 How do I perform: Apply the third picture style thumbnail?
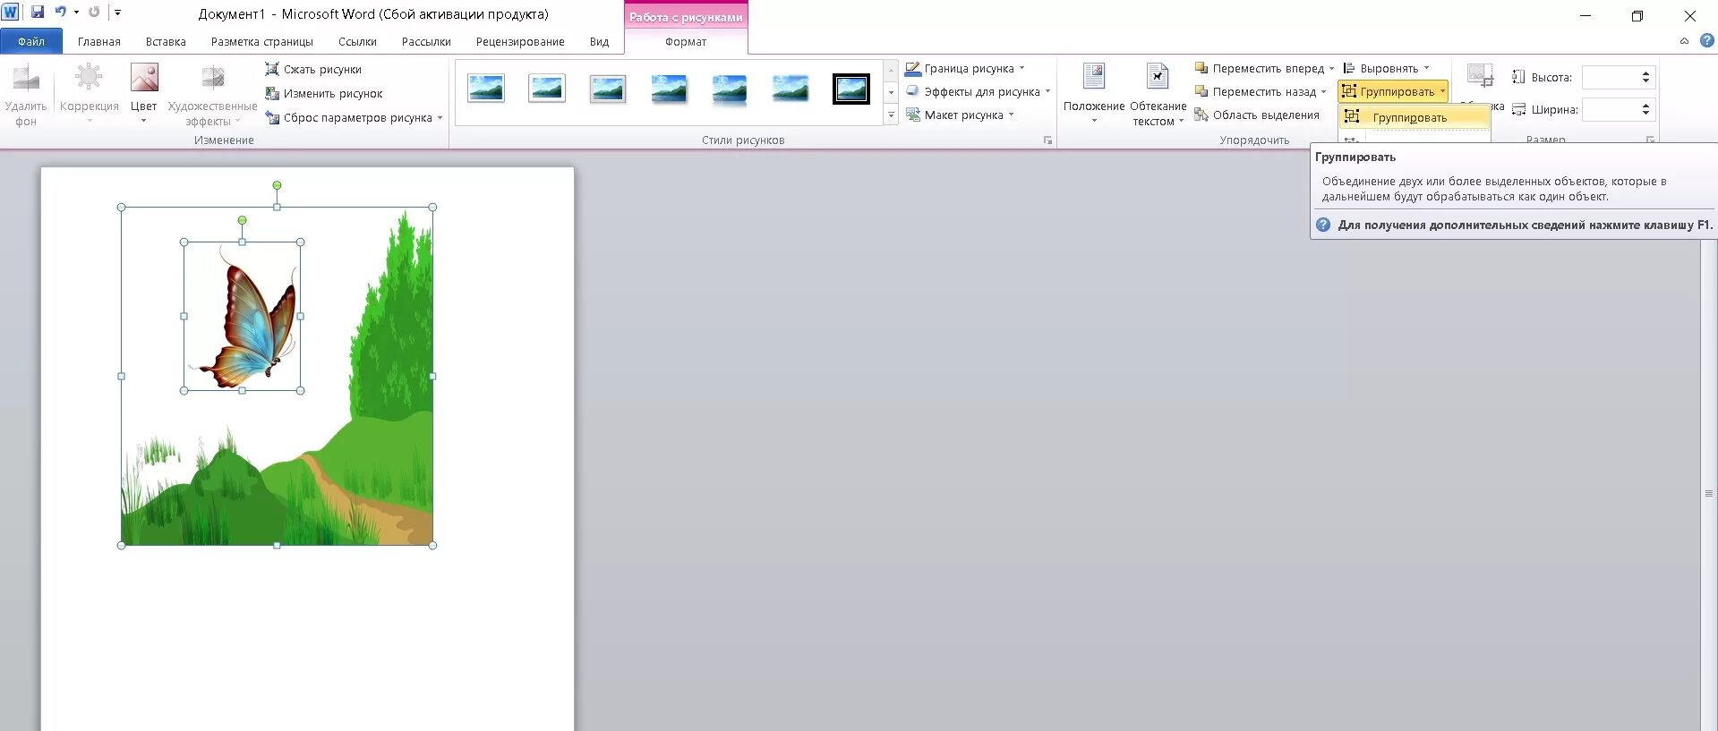click(x=608, y=89)
